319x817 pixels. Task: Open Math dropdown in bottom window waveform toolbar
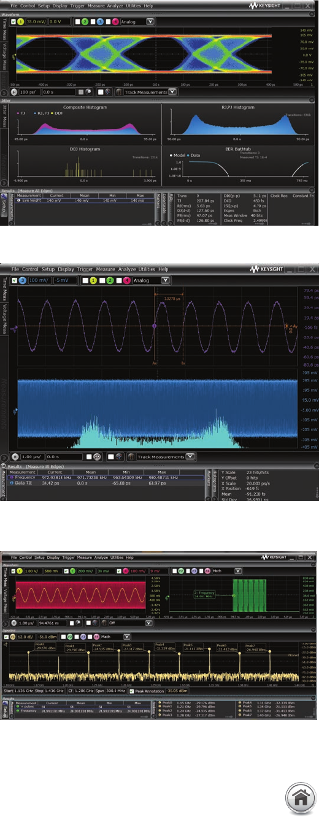point(238,571)
